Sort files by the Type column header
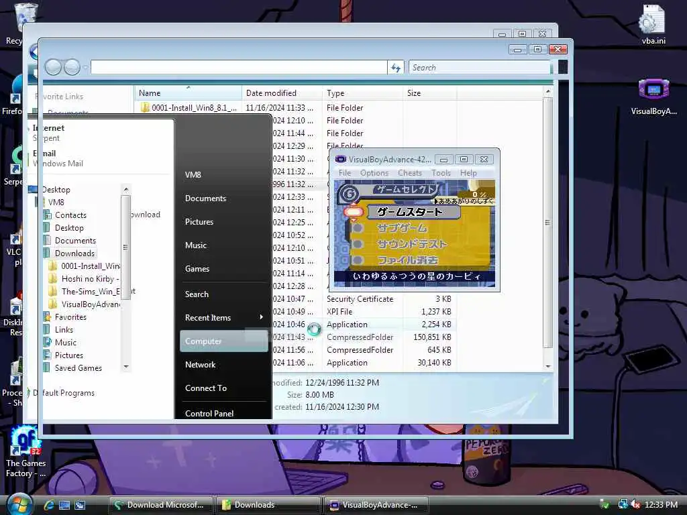Viewport: 687px width, 515px height. (362, 93)
